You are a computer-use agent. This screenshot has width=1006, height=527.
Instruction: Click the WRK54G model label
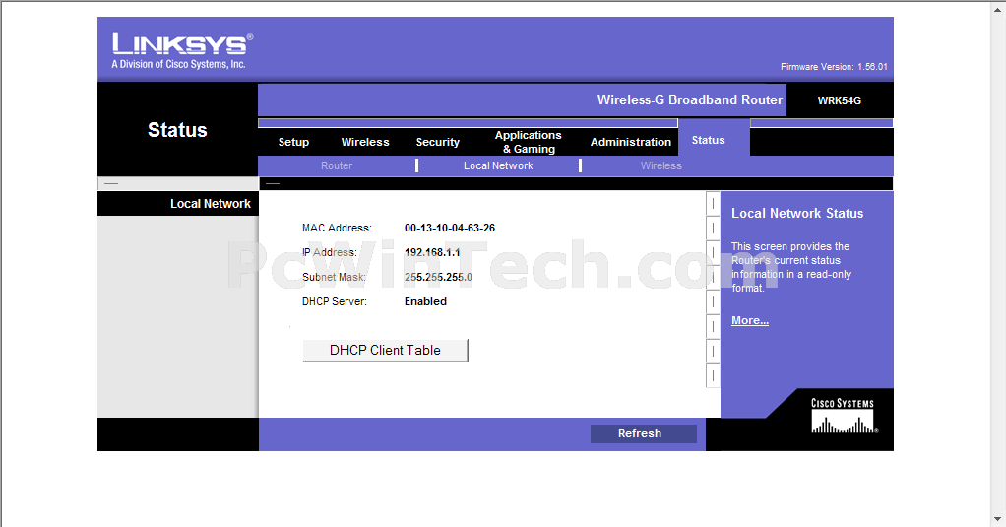(x=840, y=100)
